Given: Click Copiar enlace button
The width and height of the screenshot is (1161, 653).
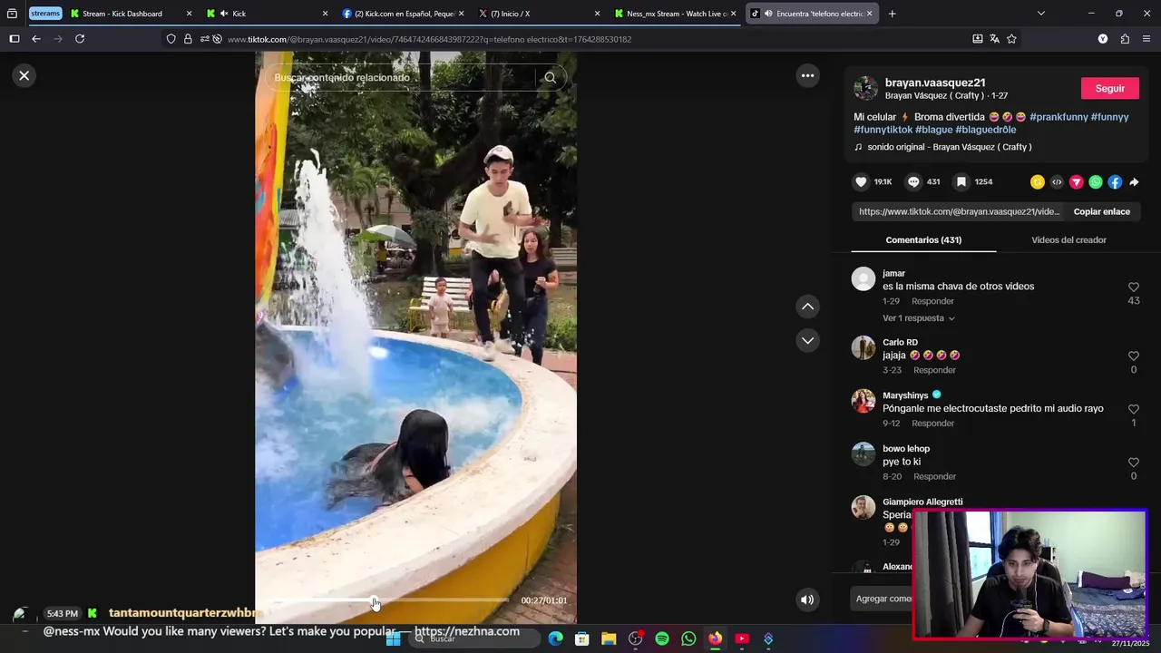Looking at the screenshot, I should tap(1101, 211).
